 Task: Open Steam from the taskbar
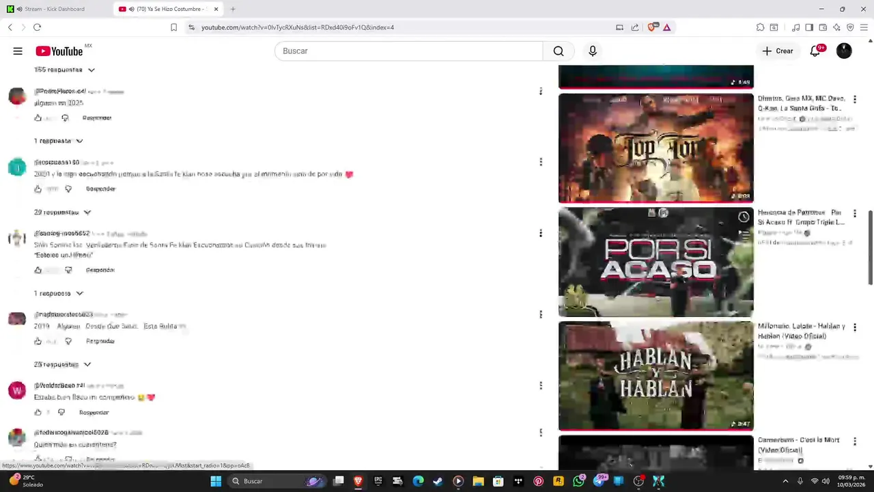tap(438, 481)
